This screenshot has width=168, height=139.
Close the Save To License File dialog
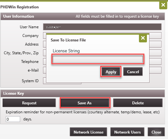(x=143, y=38)
